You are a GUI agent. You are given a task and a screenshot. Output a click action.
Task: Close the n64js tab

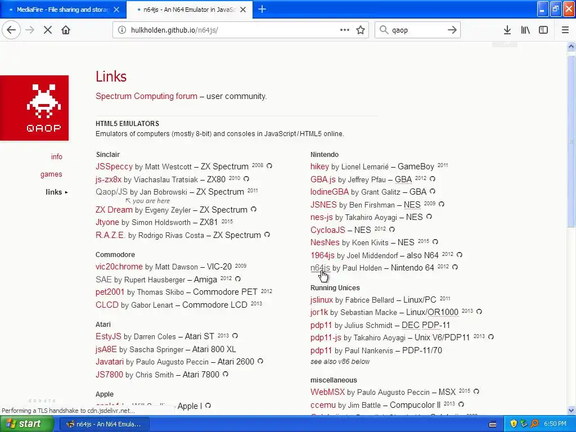click(x=243, y=10)
